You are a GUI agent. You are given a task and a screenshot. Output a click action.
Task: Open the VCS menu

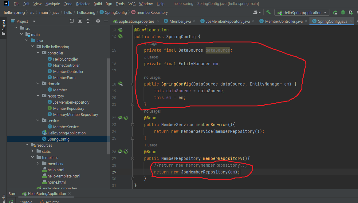[x=132, y=4]
